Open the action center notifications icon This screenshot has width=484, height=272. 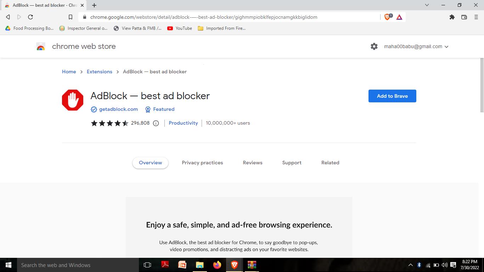coord(453,265)
